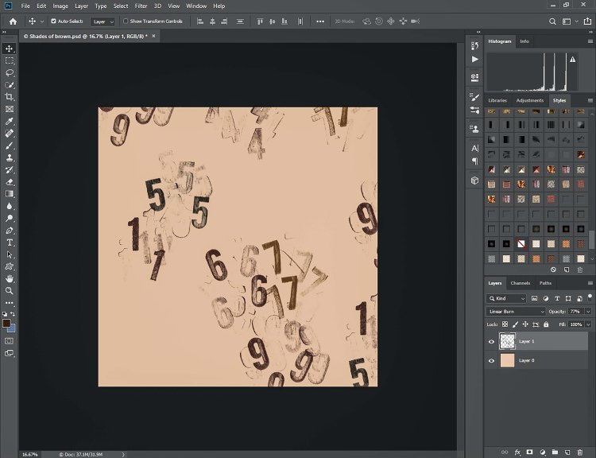Select the Frame tool
Image resolution: width=596 pixels, height=458 pixels.
pos(10,109)
